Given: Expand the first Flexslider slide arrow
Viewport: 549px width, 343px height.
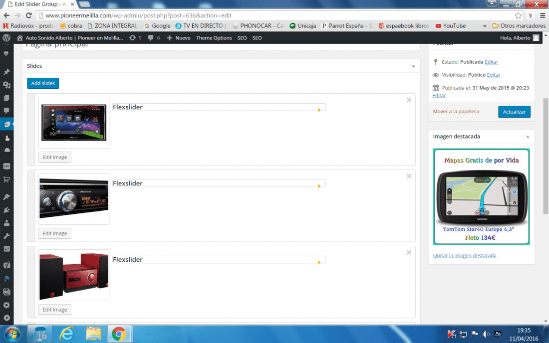Looking at the screenshot, I should tap(319, 110).
